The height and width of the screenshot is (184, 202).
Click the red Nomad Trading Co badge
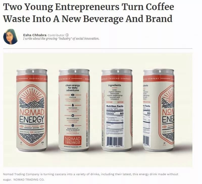click(73, 140)
